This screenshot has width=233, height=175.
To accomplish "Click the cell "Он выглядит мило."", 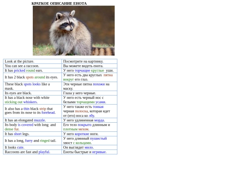I will 89,147.
